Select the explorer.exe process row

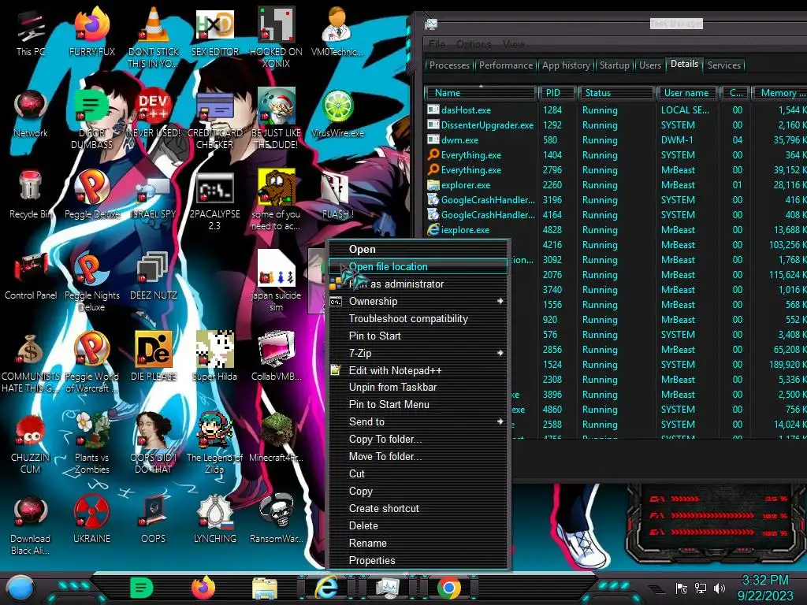click(x=615, y=184)
